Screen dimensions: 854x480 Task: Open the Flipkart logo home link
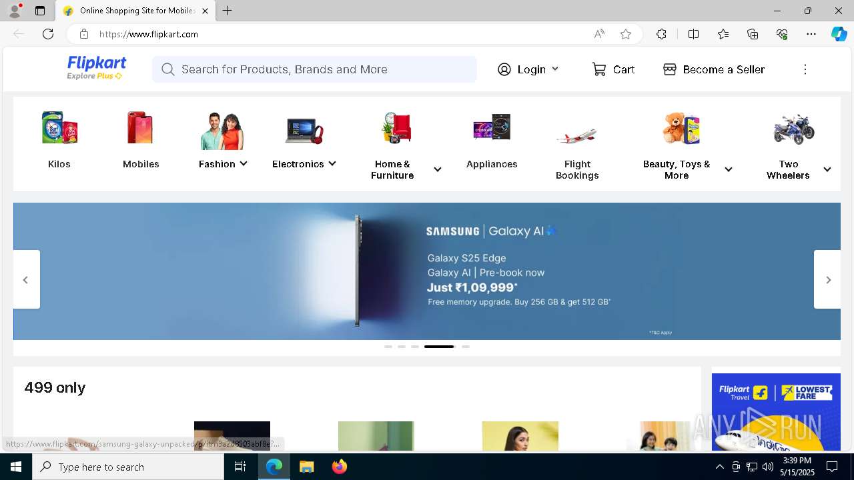[x=97, y=64]
